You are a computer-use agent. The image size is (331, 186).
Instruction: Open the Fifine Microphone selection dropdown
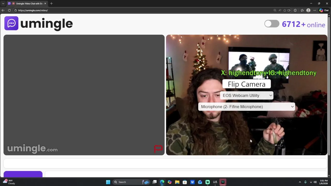click(246, 107)
